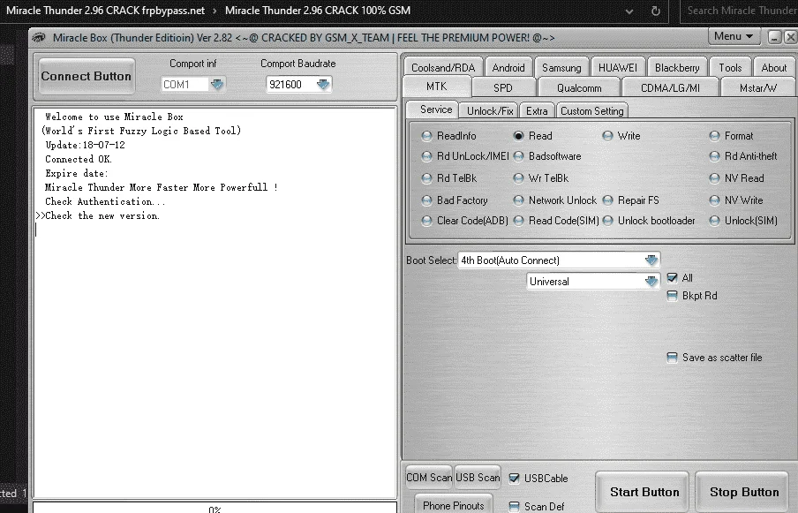Click the Miracle Box eye logo icon
Screen dimensions: 798x513
[38, 38]
